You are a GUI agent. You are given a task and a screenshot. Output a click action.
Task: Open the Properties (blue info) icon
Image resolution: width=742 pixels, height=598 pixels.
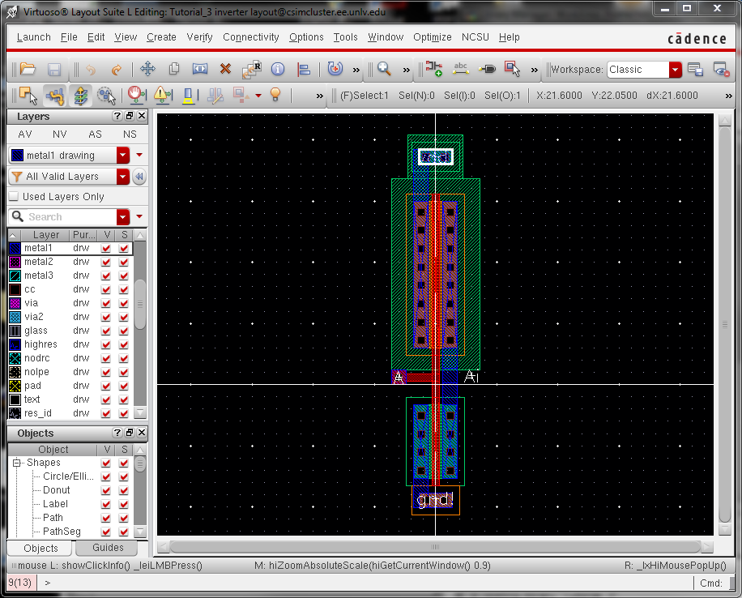(277, 70)
